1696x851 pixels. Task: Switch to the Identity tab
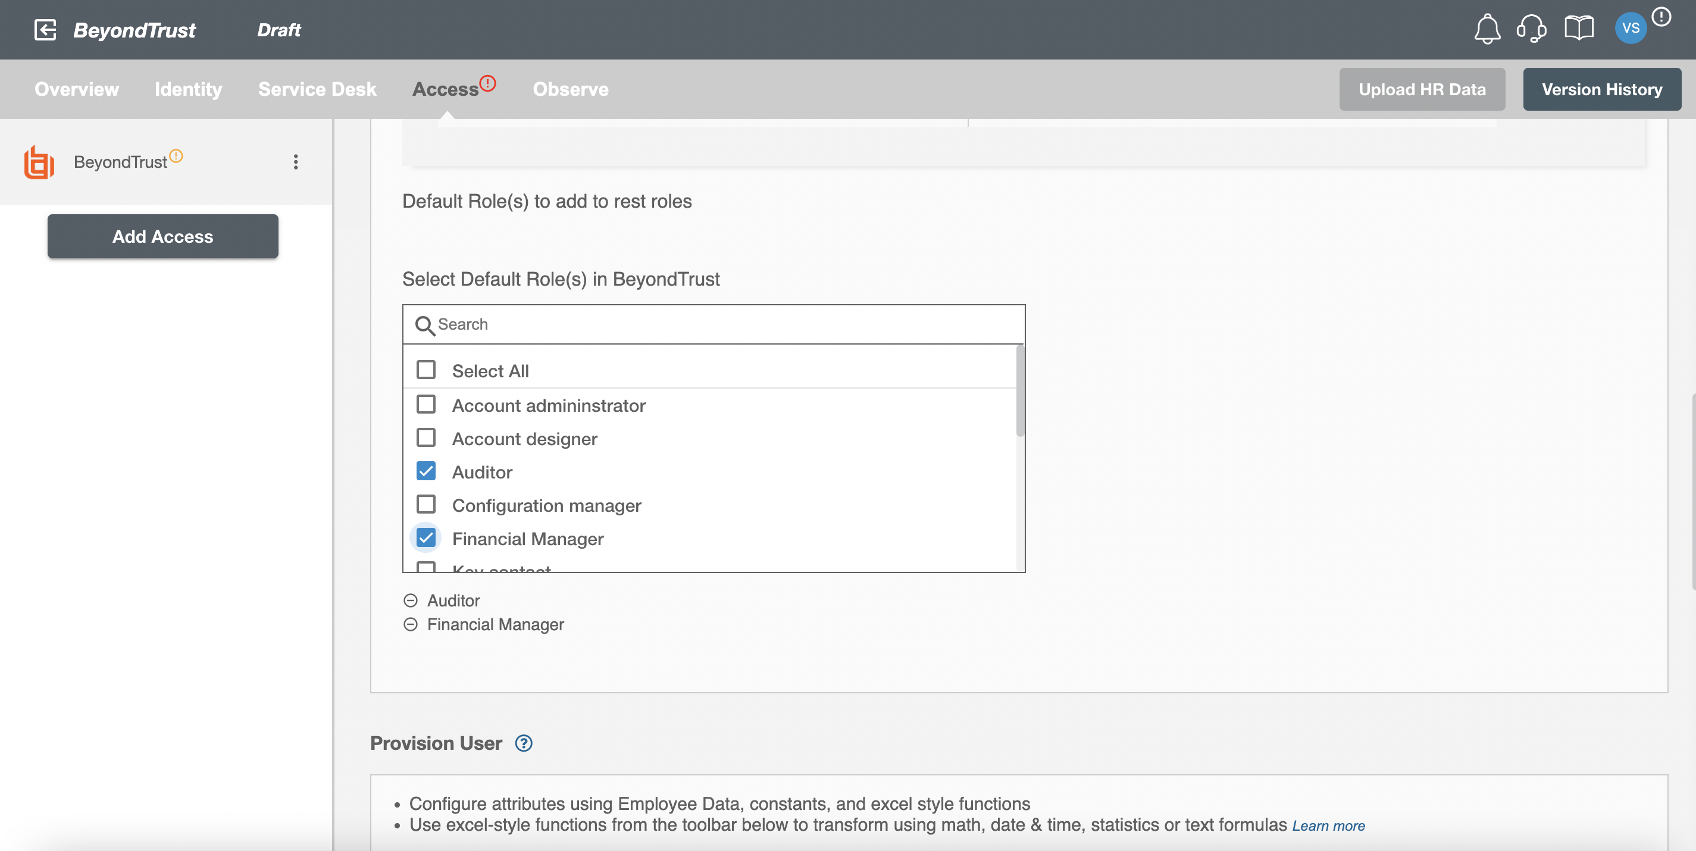point(187,89)
